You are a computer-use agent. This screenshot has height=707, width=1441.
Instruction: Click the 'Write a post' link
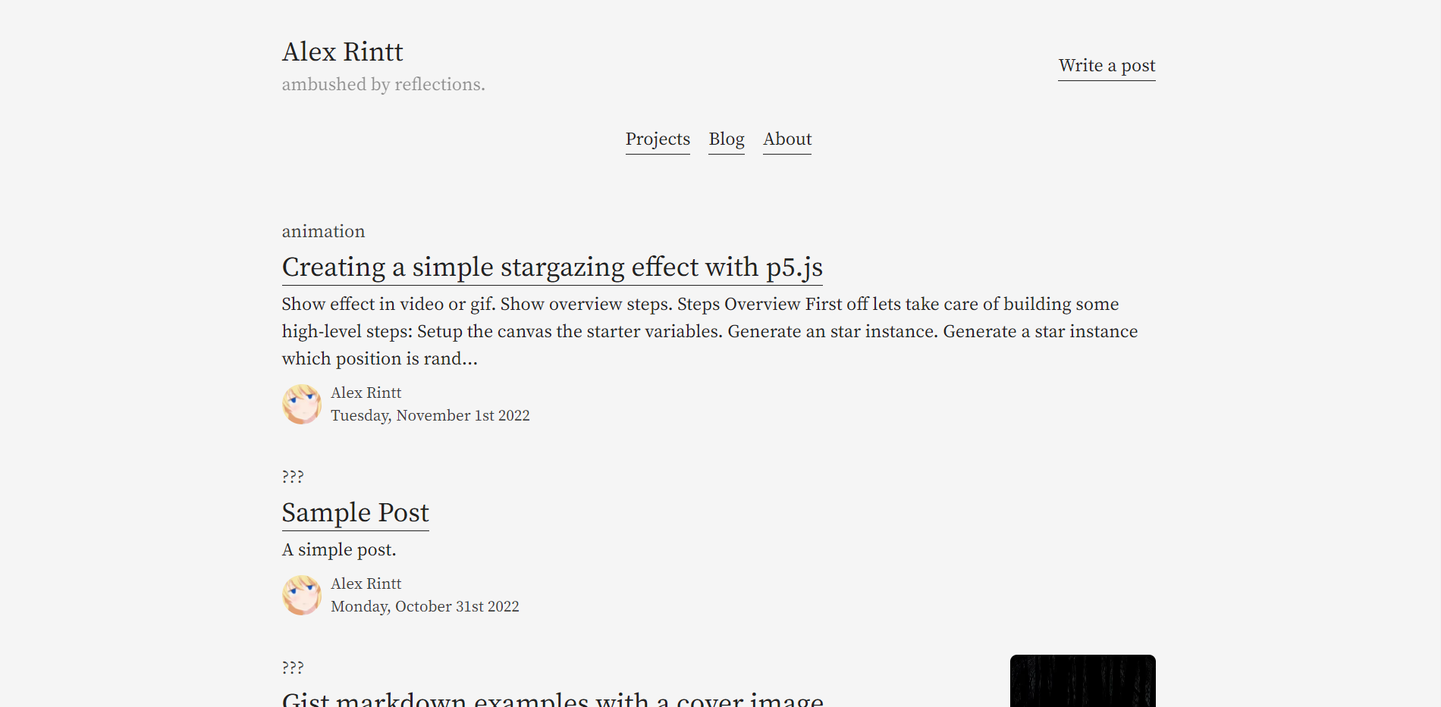pos(1107,66)
